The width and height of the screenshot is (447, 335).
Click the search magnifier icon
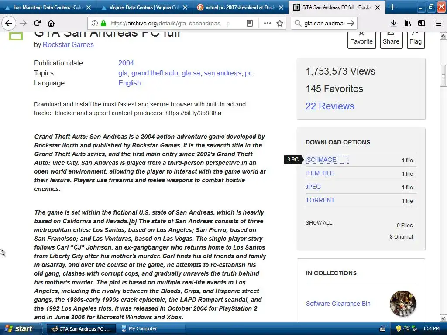click(x=298, y=23)
